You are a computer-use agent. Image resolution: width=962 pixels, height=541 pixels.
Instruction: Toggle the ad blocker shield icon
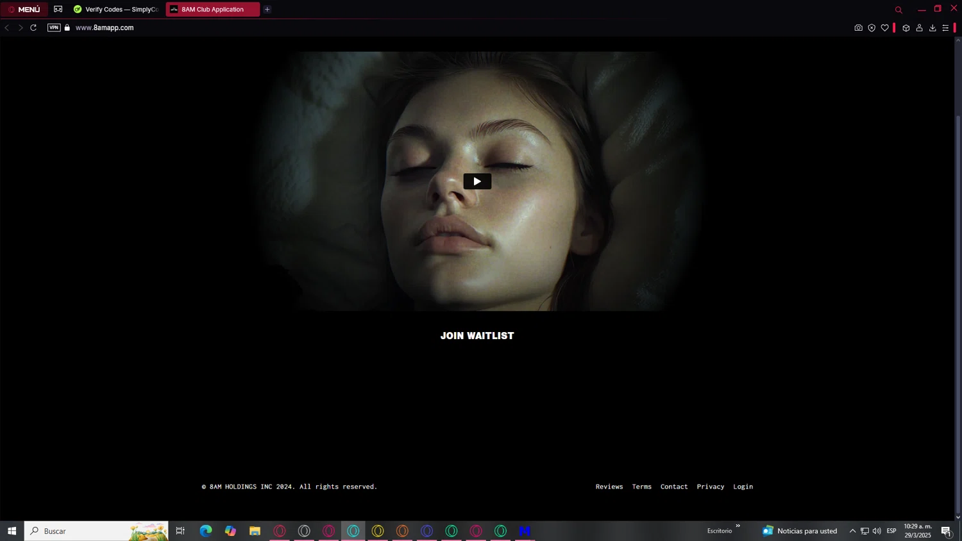coord(872,28)
